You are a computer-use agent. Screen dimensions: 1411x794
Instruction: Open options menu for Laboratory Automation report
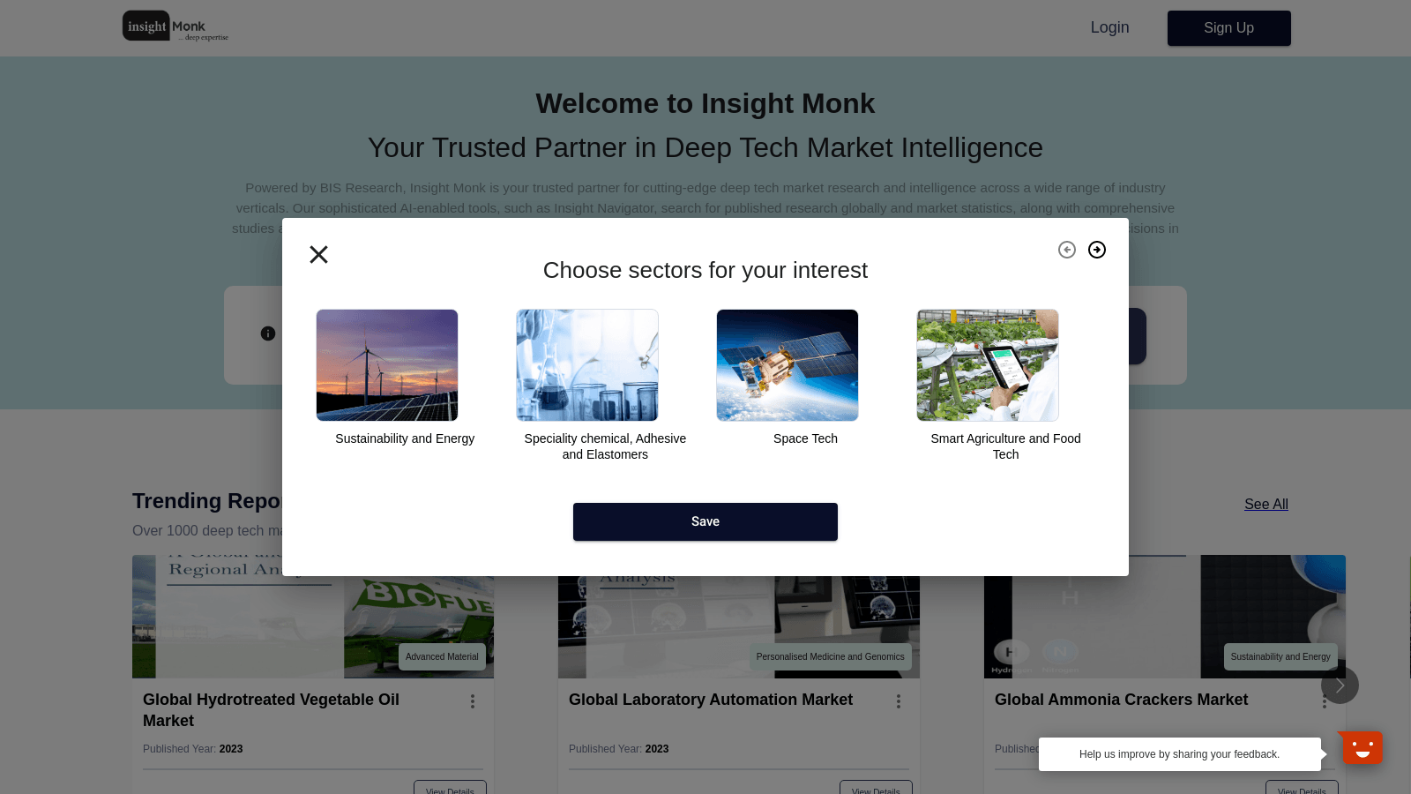pyautogui.click(x=899, y=701)
